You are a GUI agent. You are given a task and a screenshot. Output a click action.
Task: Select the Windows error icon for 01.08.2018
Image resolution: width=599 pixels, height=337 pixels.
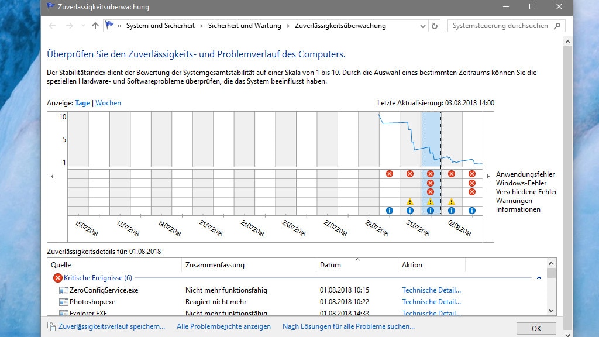click(431, 183)
